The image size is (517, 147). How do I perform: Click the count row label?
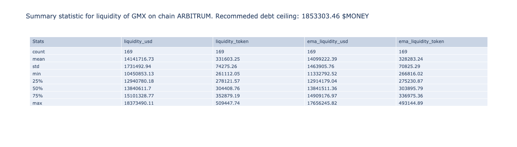click(39, 52)
